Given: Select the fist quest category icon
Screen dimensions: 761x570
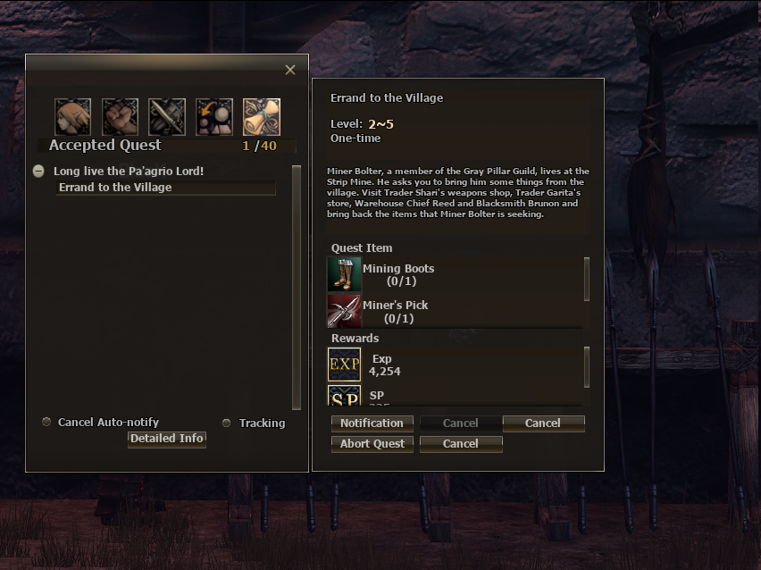Looking at the screenshot, I should click(120, 116).
